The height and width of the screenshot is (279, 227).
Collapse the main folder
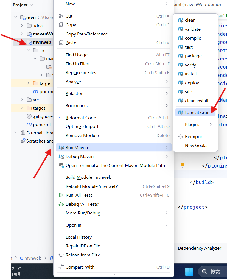coord(35,58)
